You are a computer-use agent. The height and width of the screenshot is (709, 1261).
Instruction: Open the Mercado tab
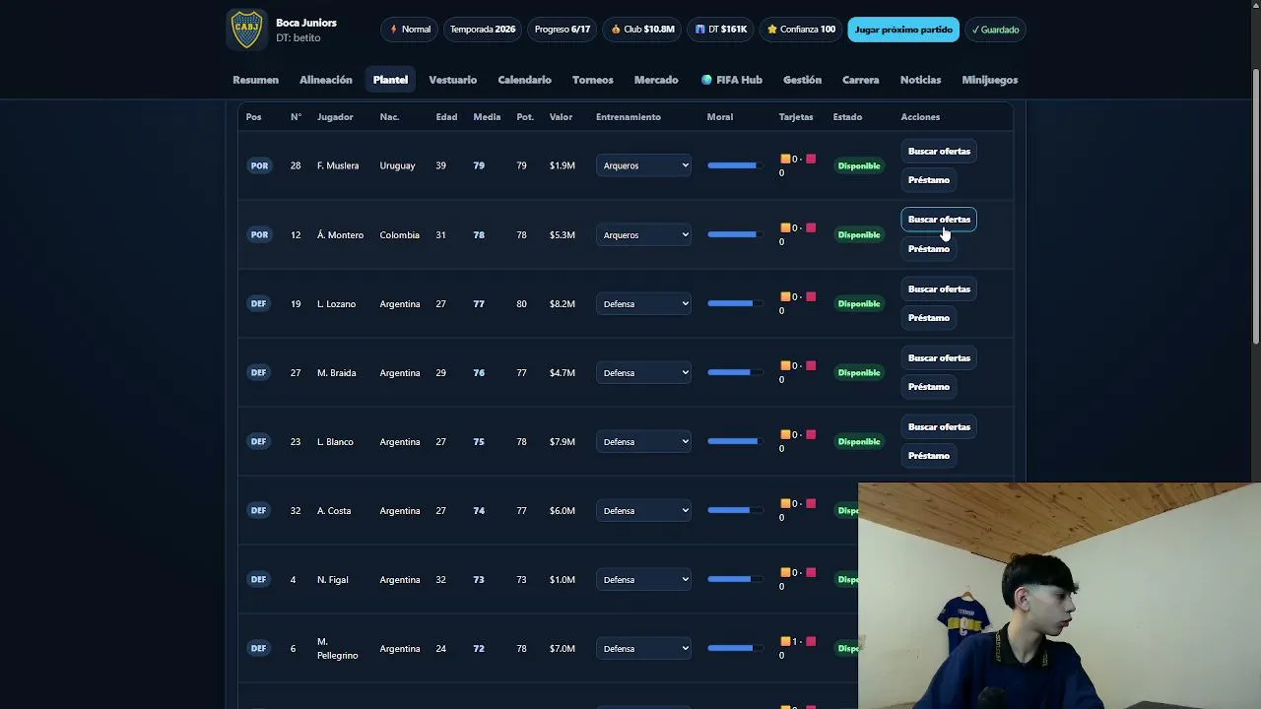click(656, 80)
